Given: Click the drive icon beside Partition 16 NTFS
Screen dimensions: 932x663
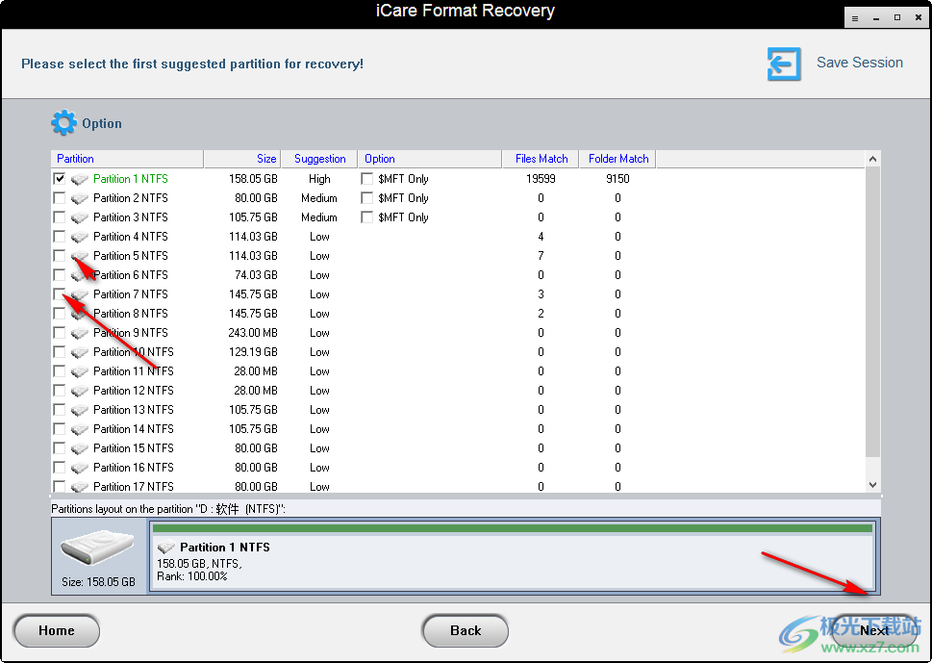Looking at the screenshot, I should pos(80,468).
